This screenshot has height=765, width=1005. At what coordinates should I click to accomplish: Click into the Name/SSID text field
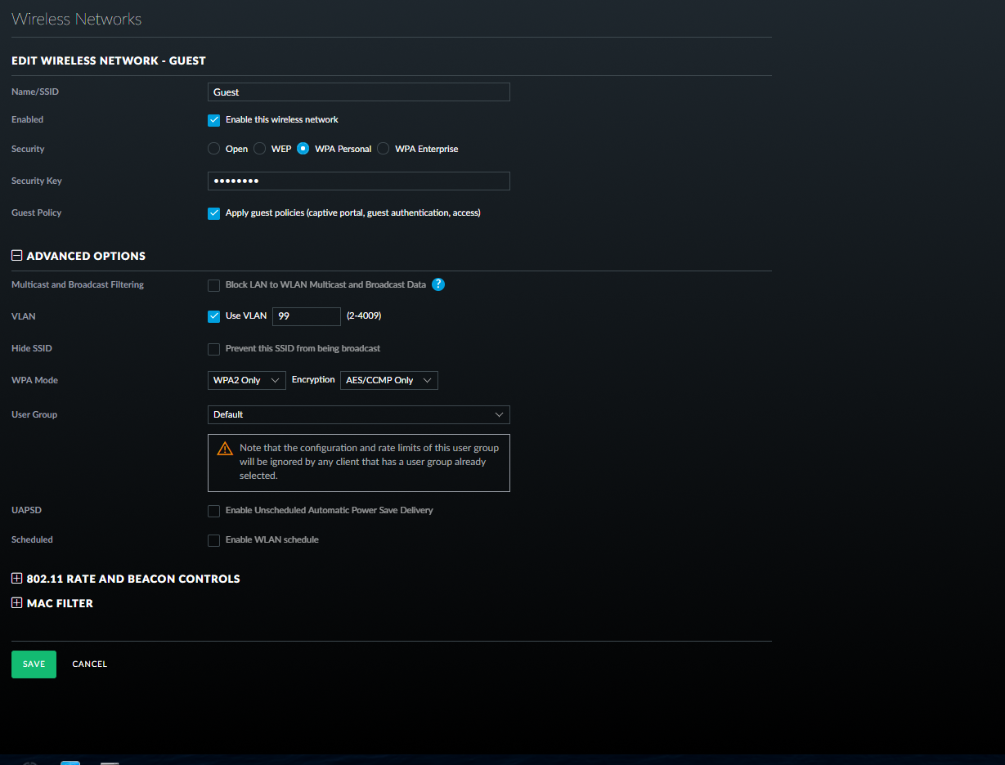click(358, 92)
